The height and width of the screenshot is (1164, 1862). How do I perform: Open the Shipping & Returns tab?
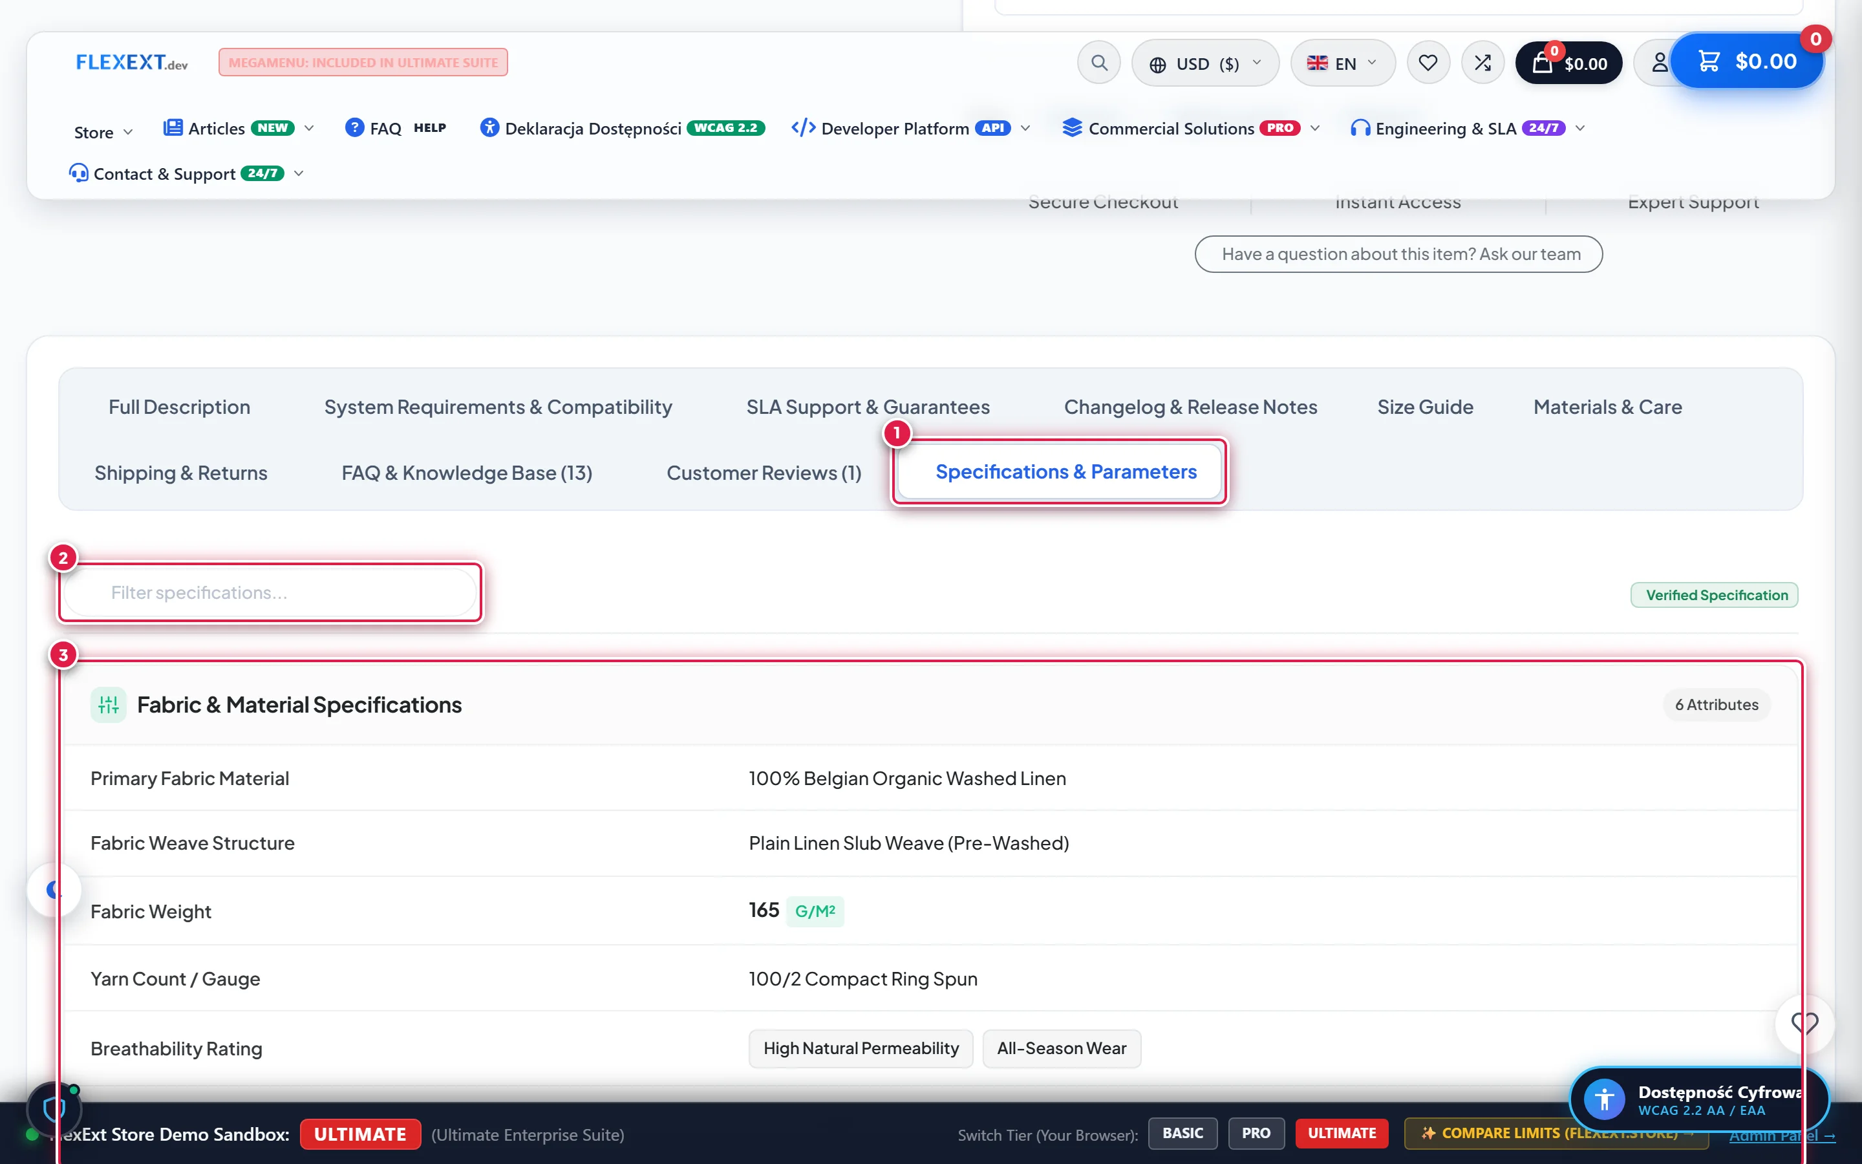[181, 473]
